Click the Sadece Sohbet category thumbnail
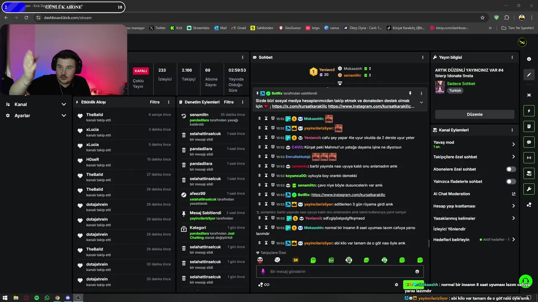Viewport: 538px width, 302px height. (x=440, y=87)
